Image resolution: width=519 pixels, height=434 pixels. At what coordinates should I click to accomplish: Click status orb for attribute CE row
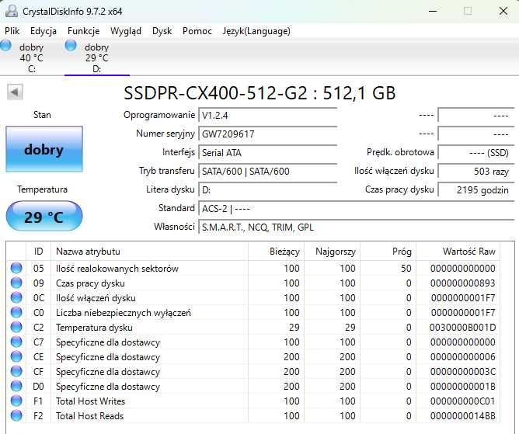coord(16,356)
